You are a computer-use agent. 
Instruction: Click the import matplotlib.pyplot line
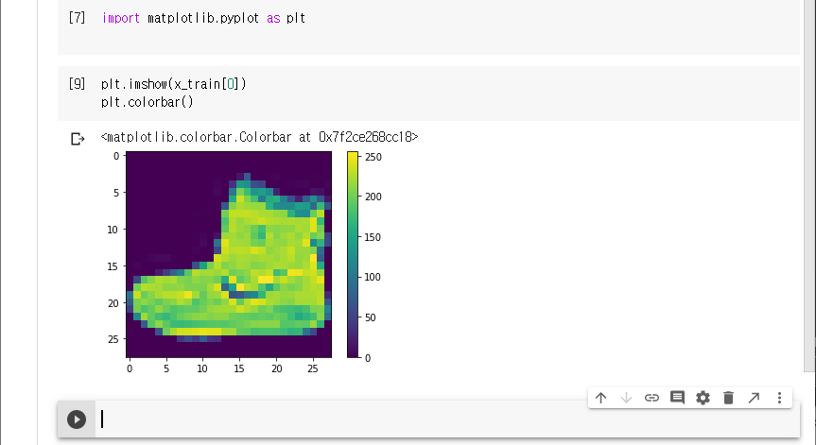(x=203, y=18)
